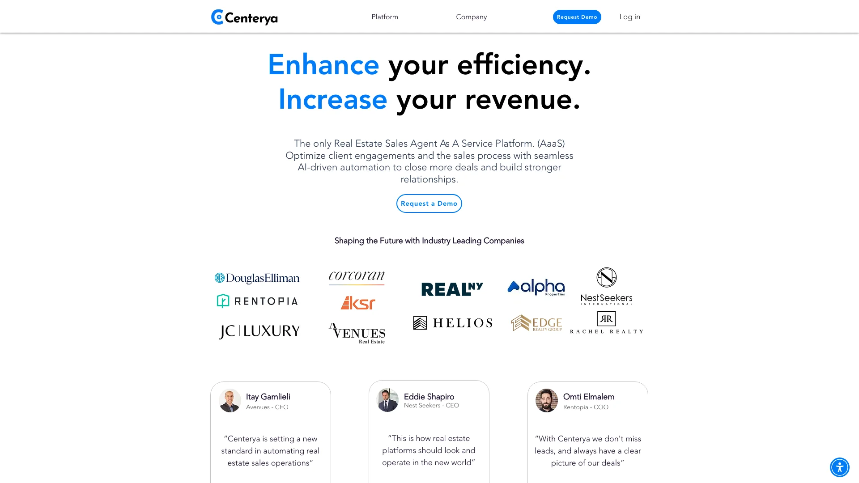Click the Accessibility icon bottom right
859x483 pixels.
[x=839, y=466]
